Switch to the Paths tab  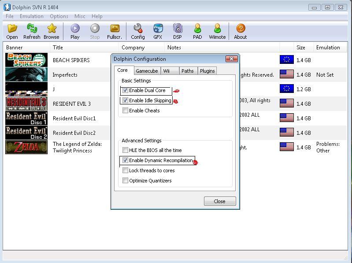pyautogui.click(x=187, y=71)
